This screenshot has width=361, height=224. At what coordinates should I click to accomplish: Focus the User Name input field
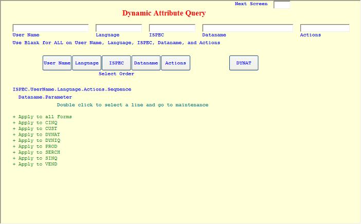pos(50,28)
